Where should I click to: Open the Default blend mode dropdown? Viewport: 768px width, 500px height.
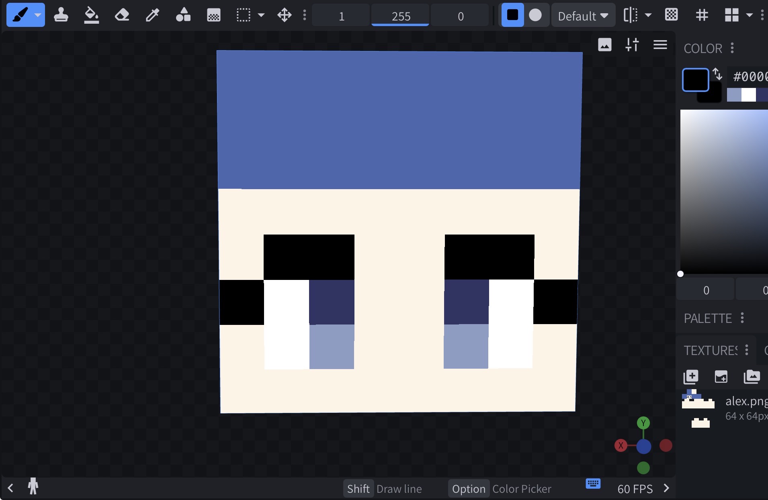click(583, 15)
